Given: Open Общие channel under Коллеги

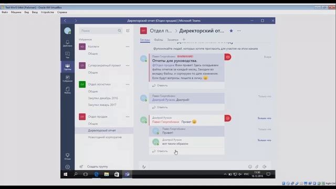Looking at the screenshot, I should point(93,54).
